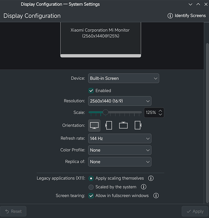This screenshot has width=209, height=218.
Task: Expand the Refresh rate 144 Hz dropdown
Action: pos(120,139)
